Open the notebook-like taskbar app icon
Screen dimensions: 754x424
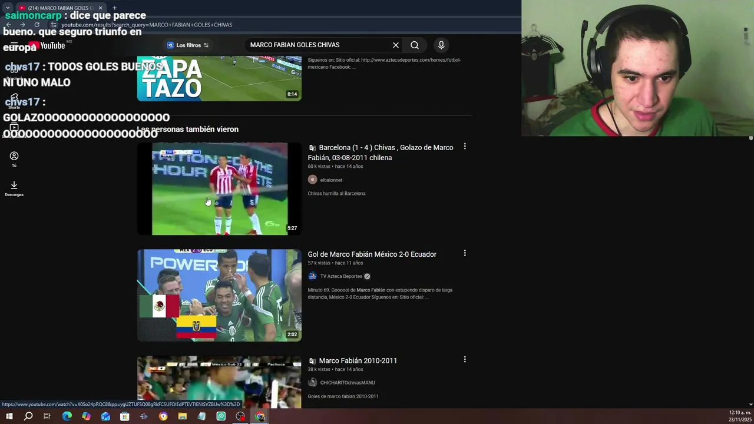201,416
